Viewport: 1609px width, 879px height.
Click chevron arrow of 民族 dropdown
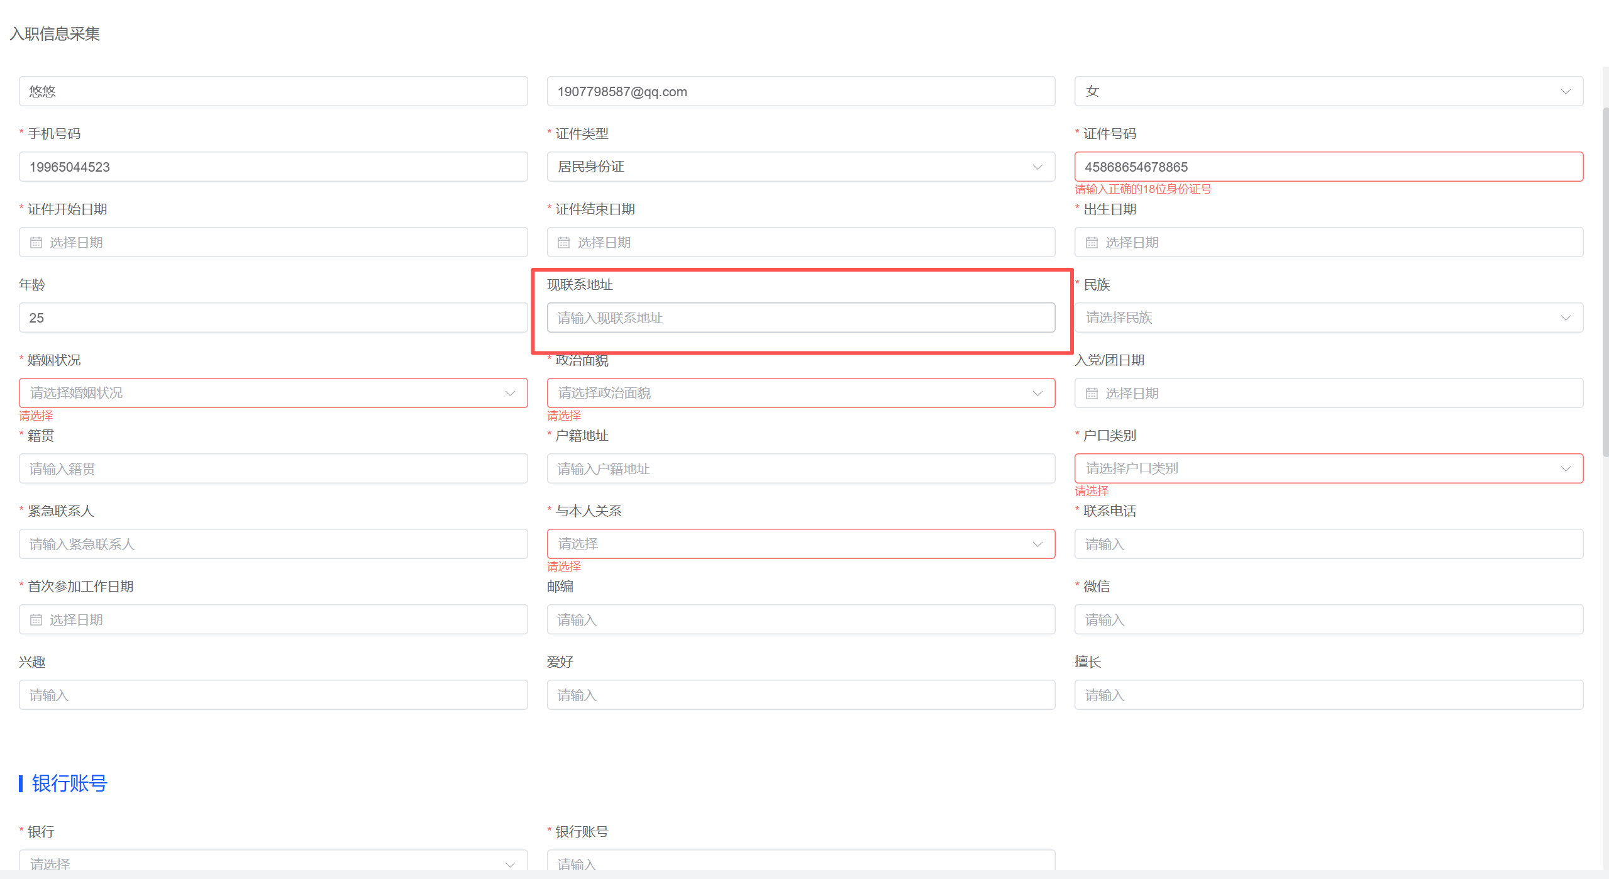tap(1565, 318)
